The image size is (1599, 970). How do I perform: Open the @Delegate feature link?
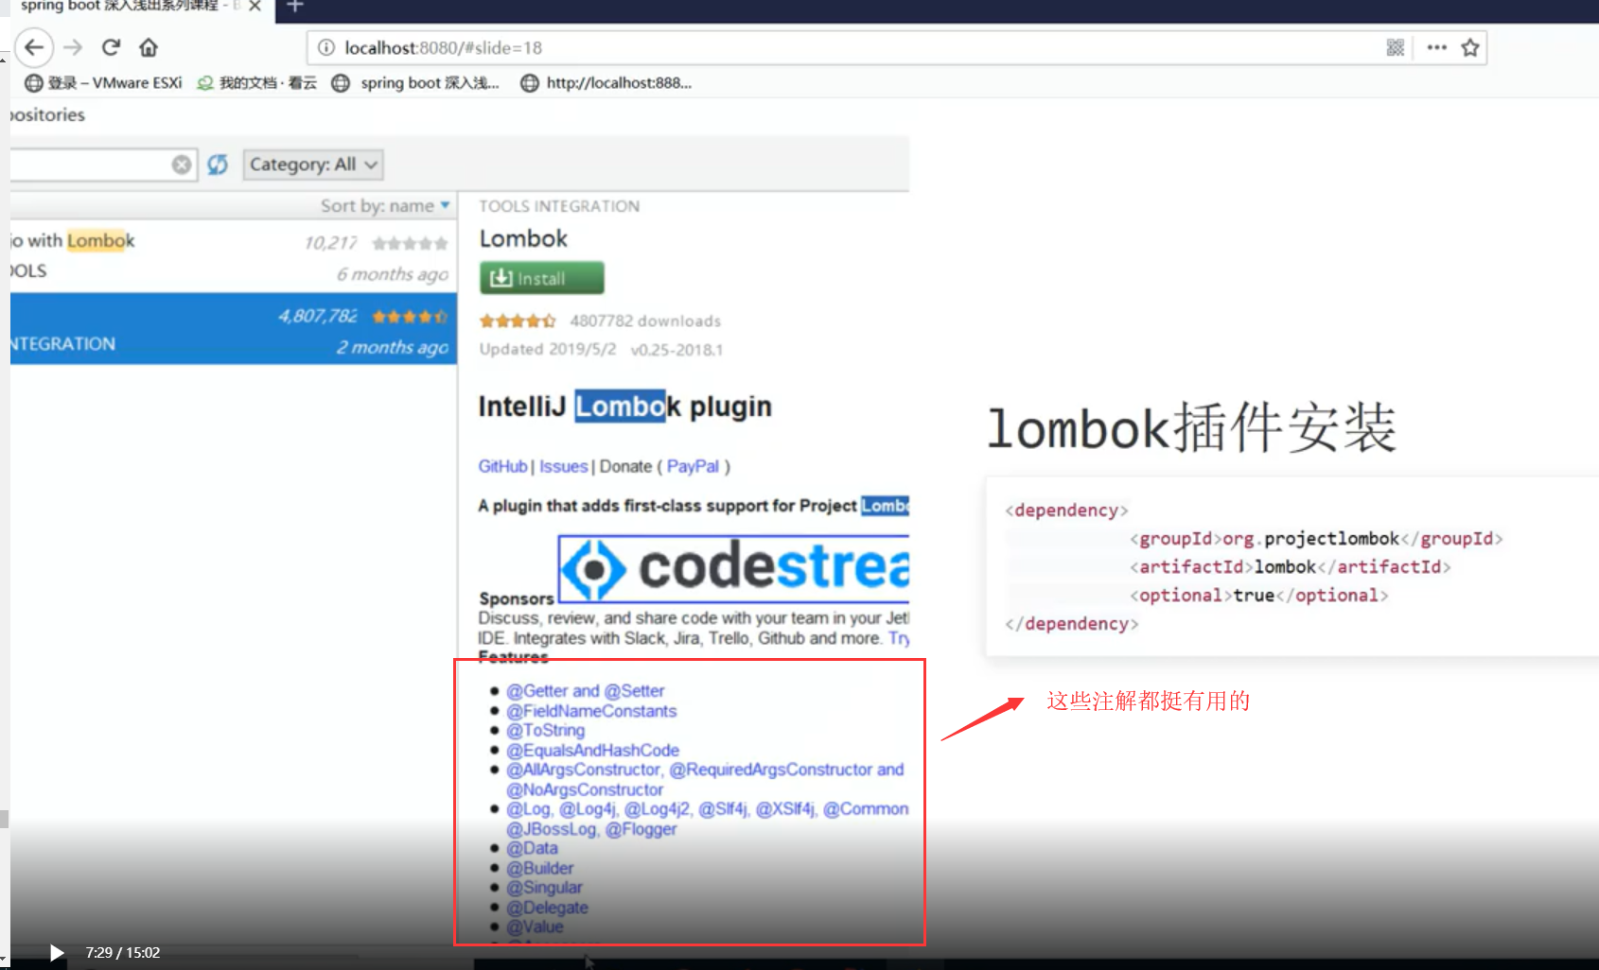click(x=547, y=908)
